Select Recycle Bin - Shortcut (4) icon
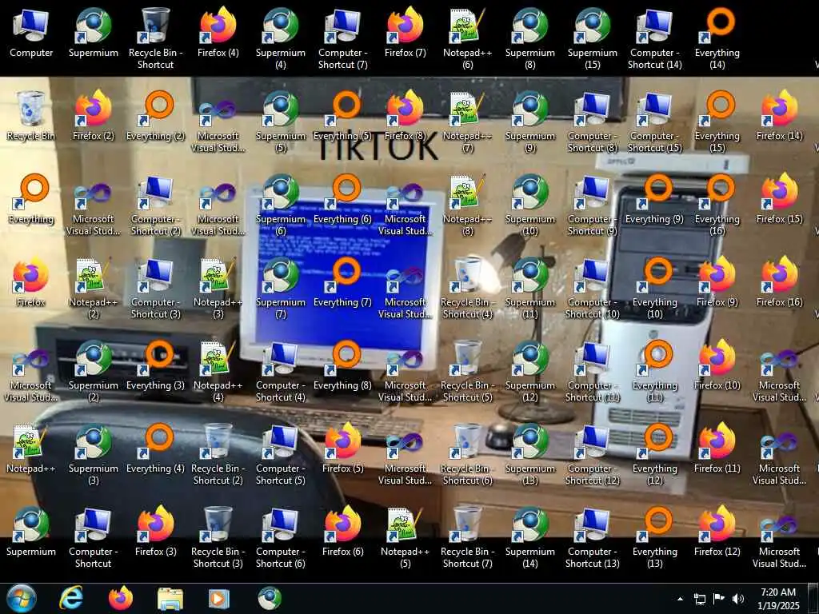The image size is (819, 614). (x=467, y=288)
